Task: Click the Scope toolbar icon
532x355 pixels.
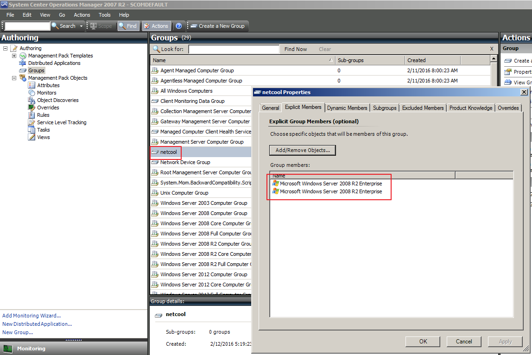Action: pyautogui.click(x=94, y=26)
